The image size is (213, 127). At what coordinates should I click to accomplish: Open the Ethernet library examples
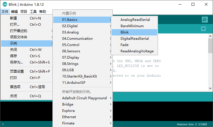point(82,117)
